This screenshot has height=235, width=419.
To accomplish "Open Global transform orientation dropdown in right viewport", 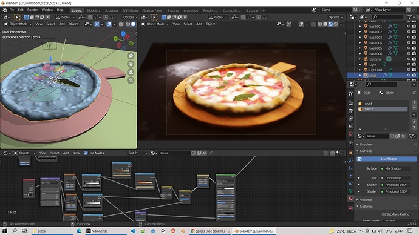I will point(219,18).
